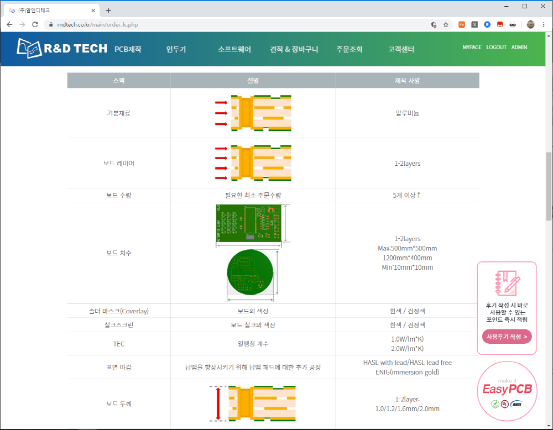Open the 소프트웨어 menu
This screenshot has height=430, width=553.
point(234,49)
